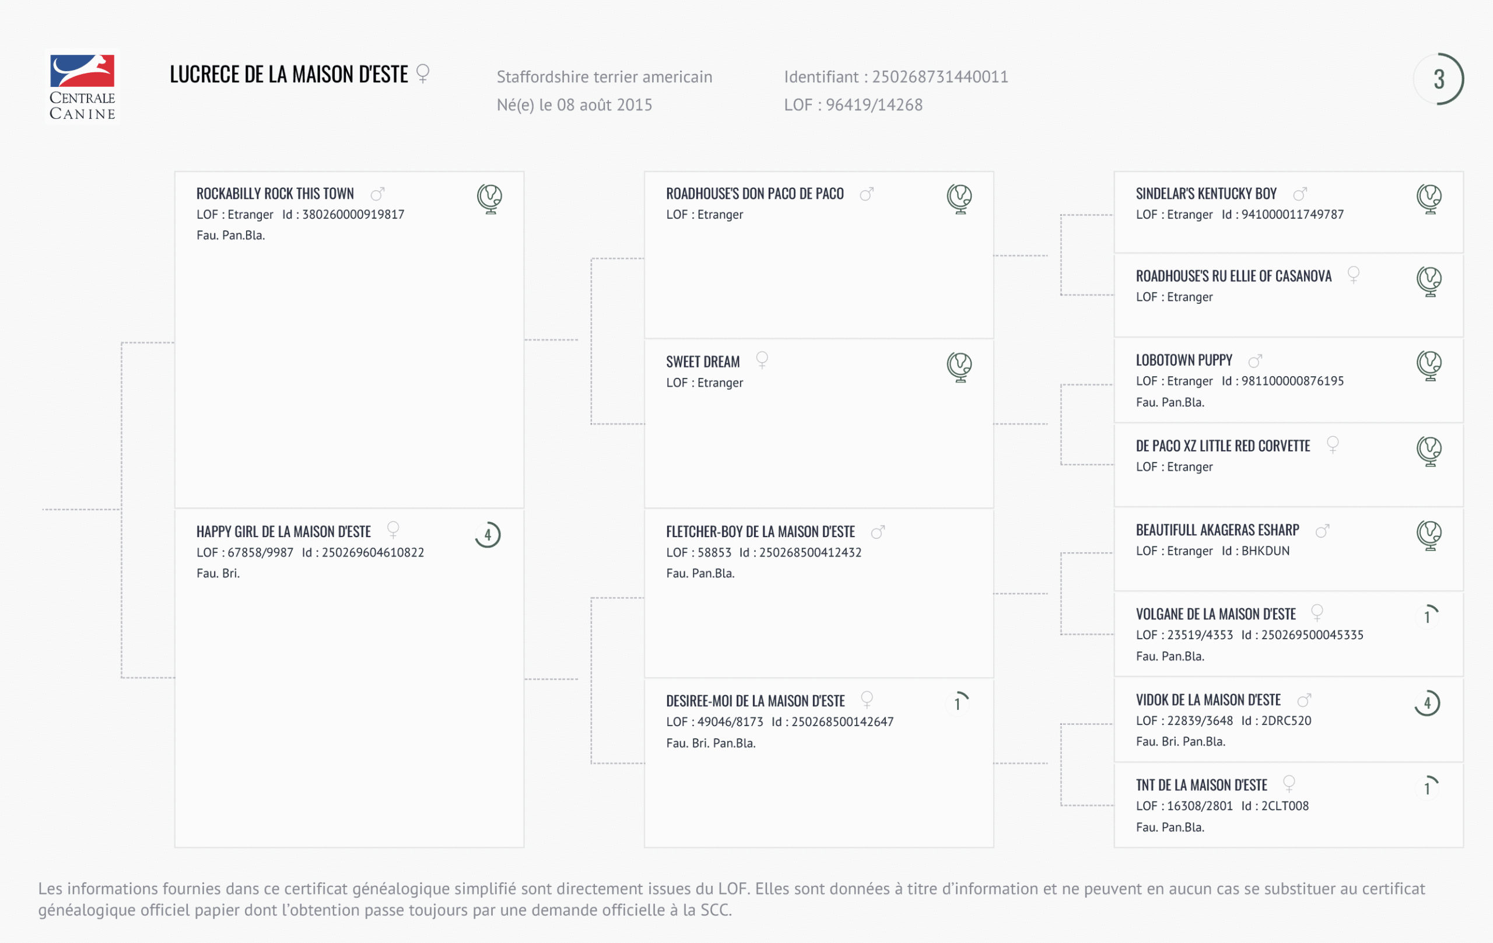Click globe icon on Roadhouse's Ru Ellie card

point(1429,282)
